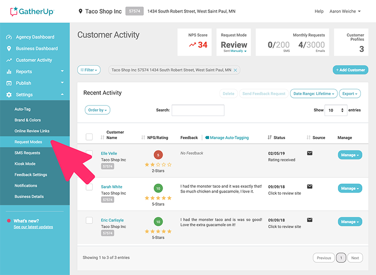Click the location pin beside Taco Shop Inc
376x275 pixels.
[80, 11]
